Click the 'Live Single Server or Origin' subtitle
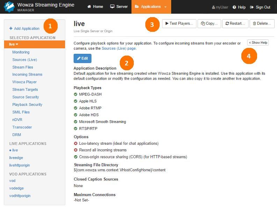This screenshot has width=277, height=208. [93, 31]
